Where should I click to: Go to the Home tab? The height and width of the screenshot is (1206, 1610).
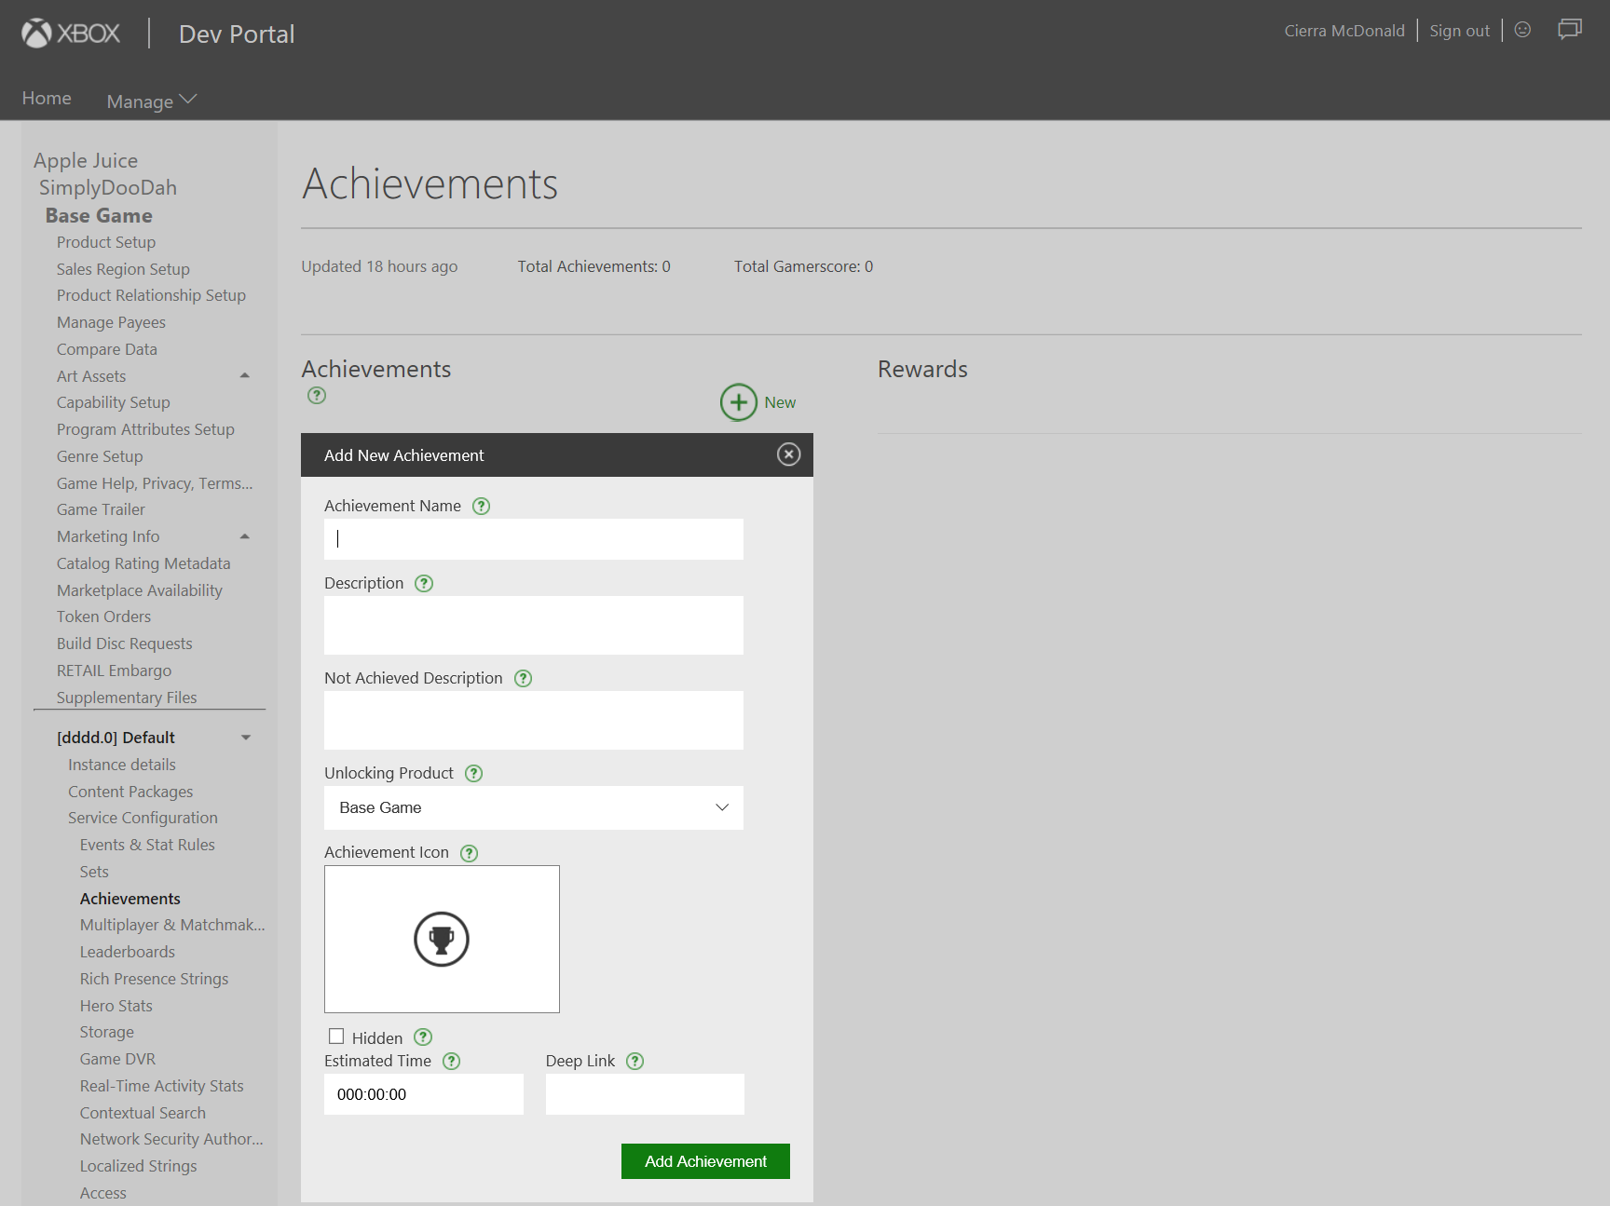47,98
